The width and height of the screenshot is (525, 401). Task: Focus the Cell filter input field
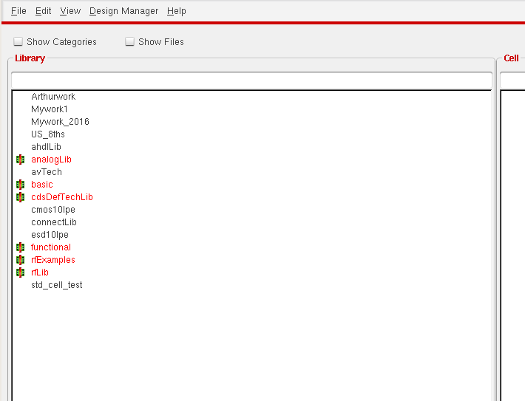tap(512, 80)
